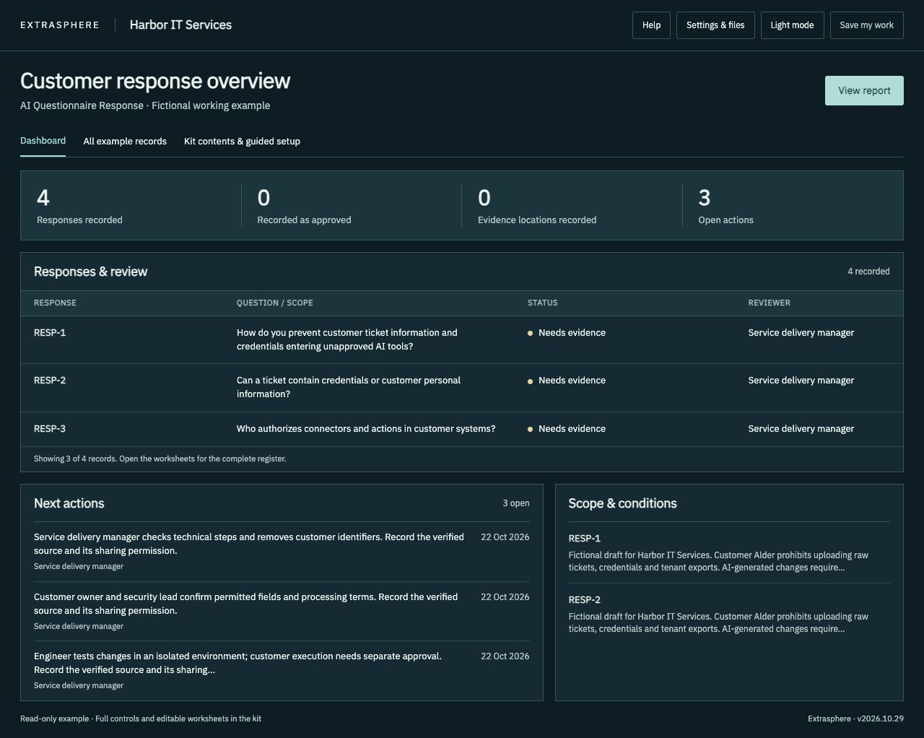924x738 pixels.
Task: Switch to All example records tab
Action: tap(125, 142)
